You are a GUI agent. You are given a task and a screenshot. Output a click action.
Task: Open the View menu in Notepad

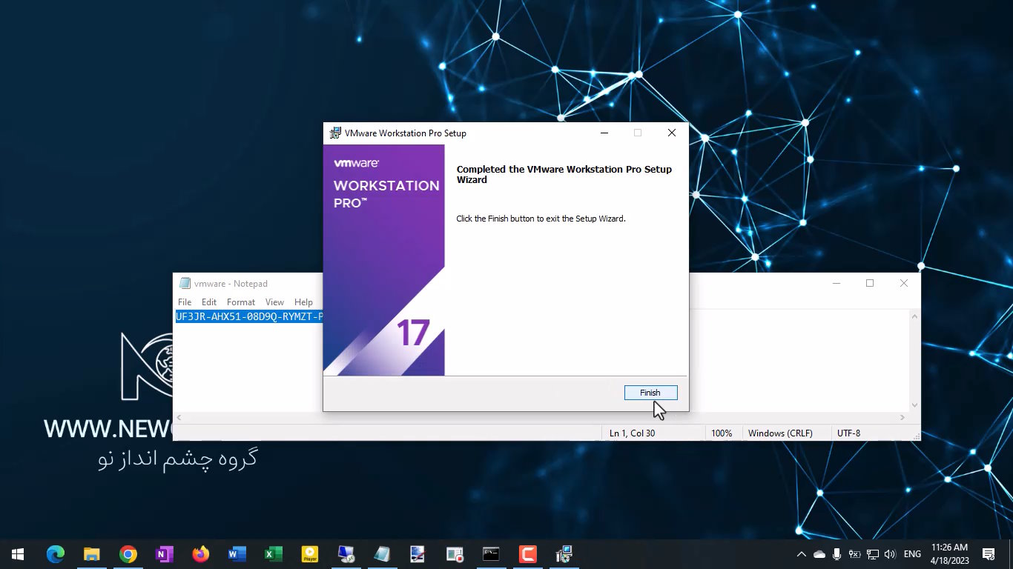275,302
